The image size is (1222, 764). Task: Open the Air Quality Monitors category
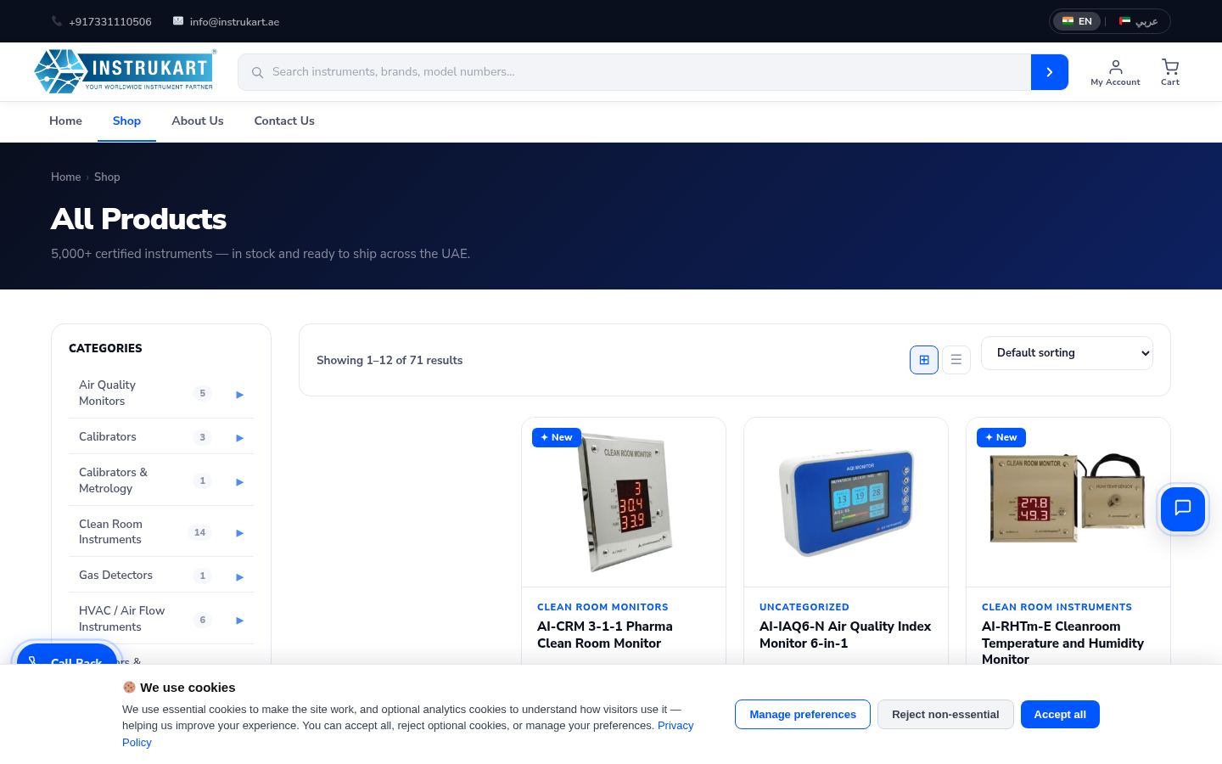coord(107,393)
